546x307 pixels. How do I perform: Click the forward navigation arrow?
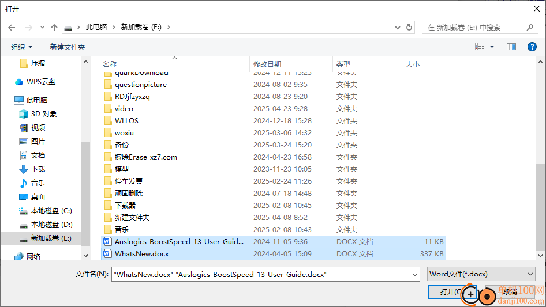pyautogui.click(x=28, y=28)
